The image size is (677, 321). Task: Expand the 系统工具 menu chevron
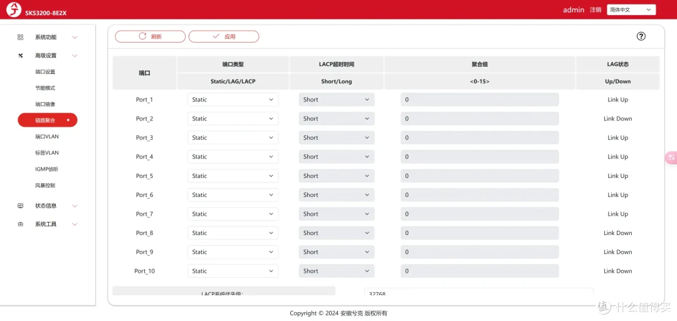75,224
